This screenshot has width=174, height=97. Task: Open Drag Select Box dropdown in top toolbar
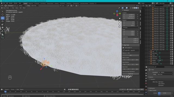click(35, 6)
